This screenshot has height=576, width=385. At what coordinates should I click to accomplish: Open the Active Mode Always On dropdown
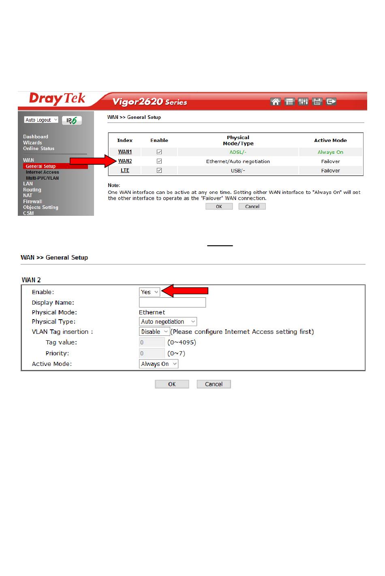158,364
